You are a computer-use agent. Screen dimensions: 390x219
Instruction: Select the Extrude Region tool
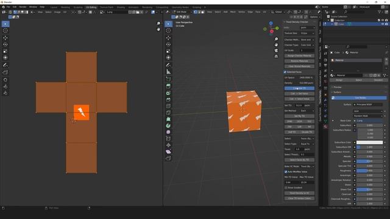tap(168, 86)
